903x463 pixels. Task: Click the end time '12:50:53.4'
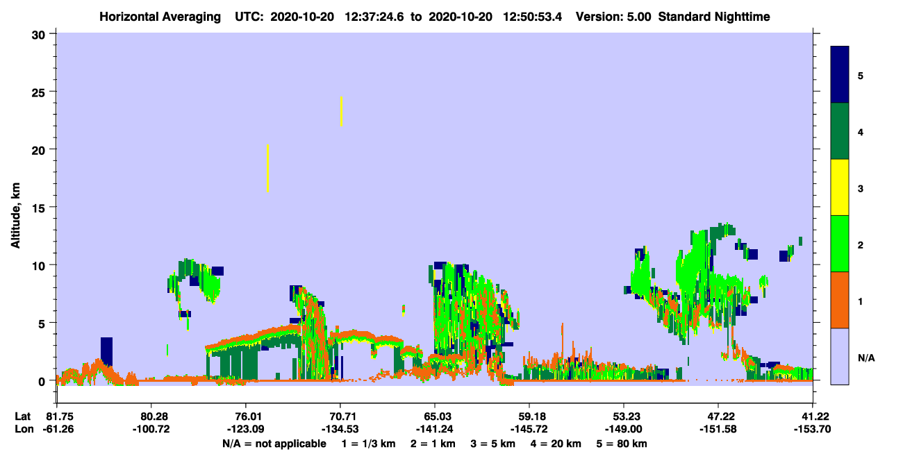[x=532, y=16]
